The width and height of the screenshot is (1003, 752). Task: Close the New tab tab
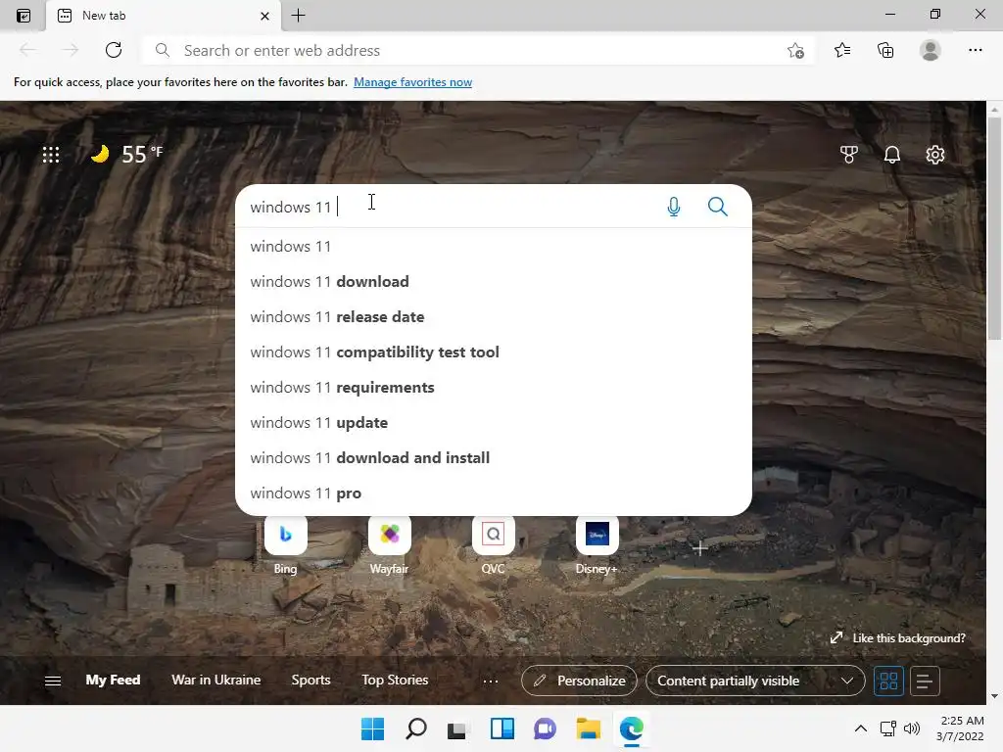point(264,16)
